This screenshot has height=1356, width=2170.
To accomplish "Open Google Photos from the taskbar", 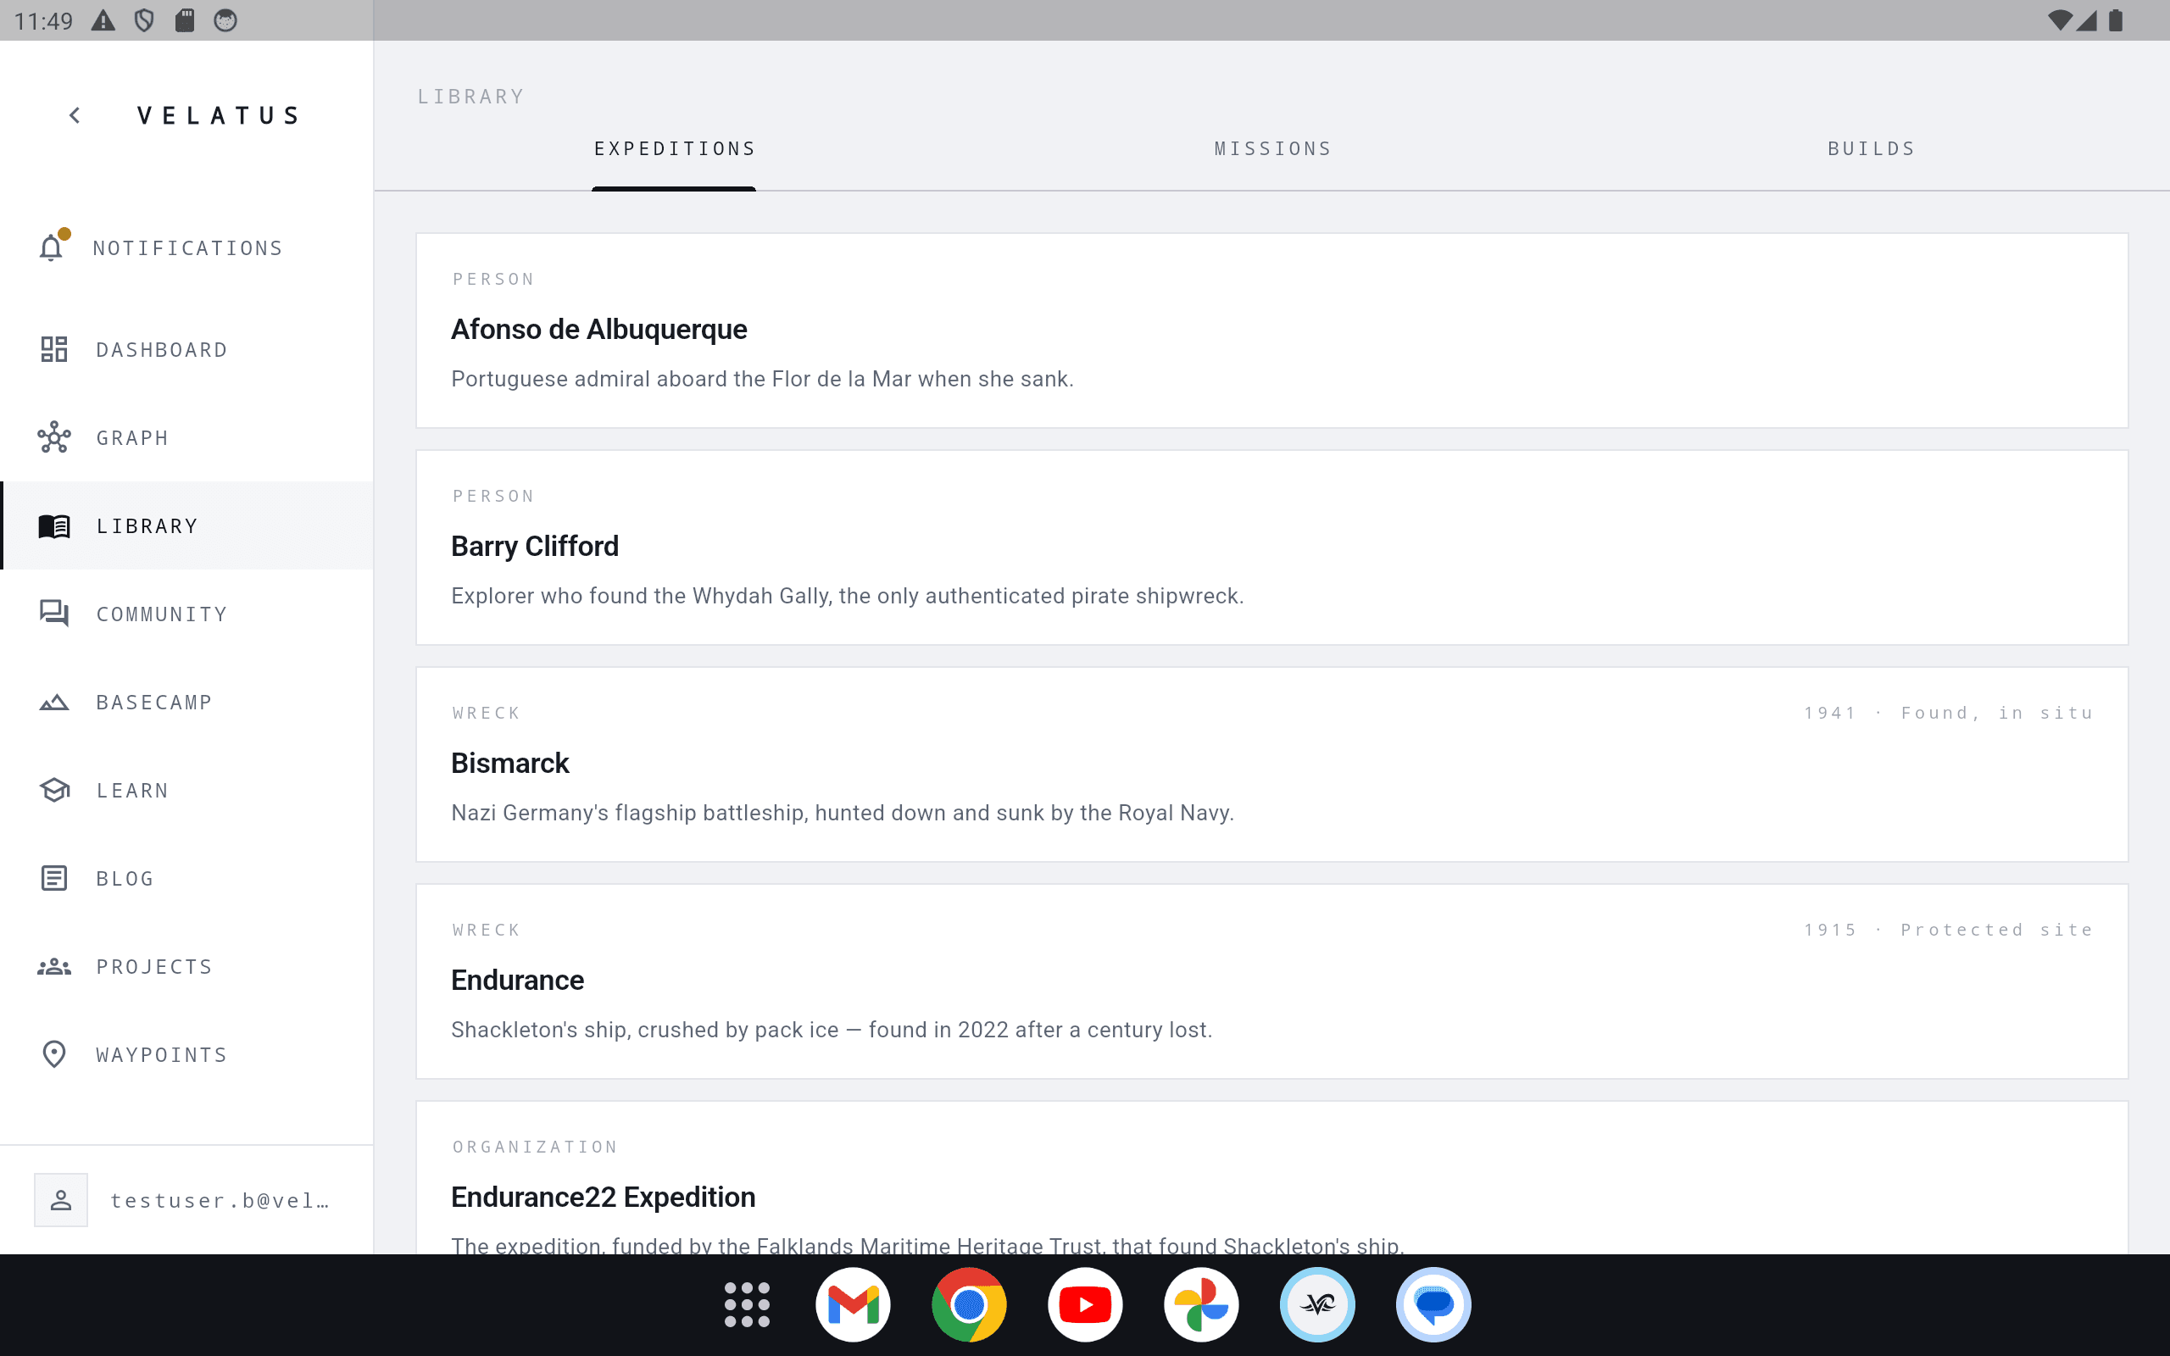I will pos(1202,1305).
